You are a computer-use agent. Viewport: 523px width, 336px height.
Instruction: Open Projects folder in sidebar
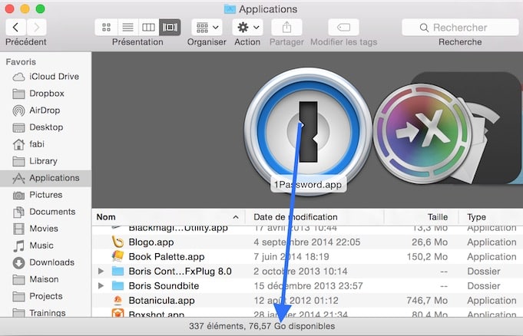click(x=46, y=296)
